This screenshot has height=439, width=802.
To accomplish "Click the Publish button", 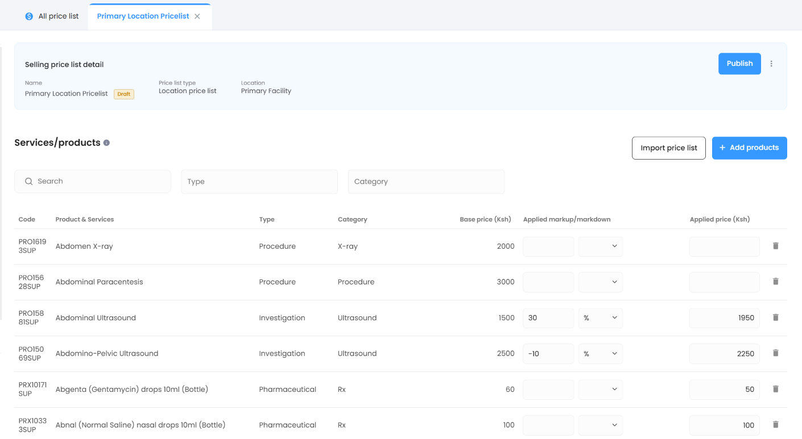I will point(739,64).
